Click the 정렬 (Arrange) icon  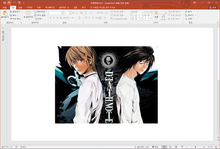click(156, 13)
